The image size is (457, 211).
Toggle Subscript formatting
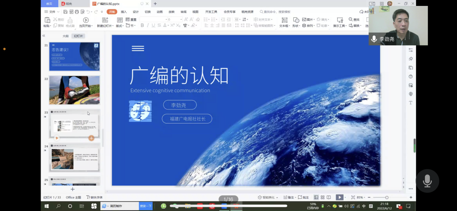tap(178, 26)
